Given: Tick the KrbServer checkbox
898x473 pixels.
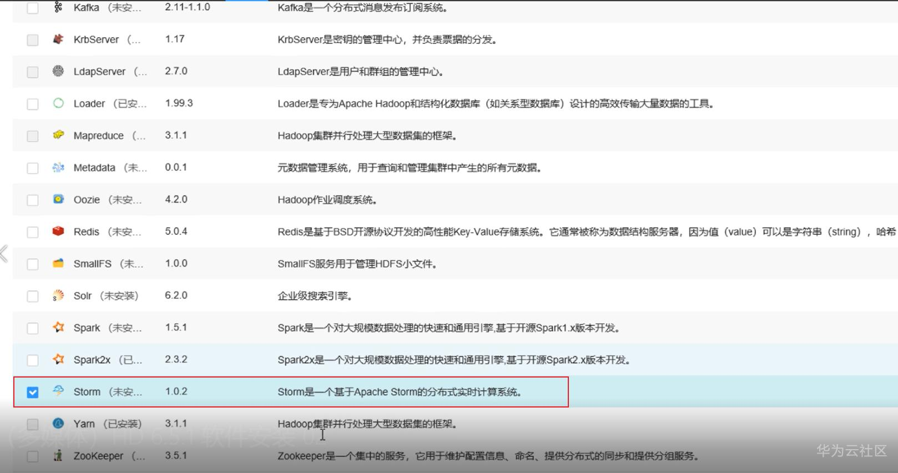Looking at the screenshot, I should pos(33,40).
